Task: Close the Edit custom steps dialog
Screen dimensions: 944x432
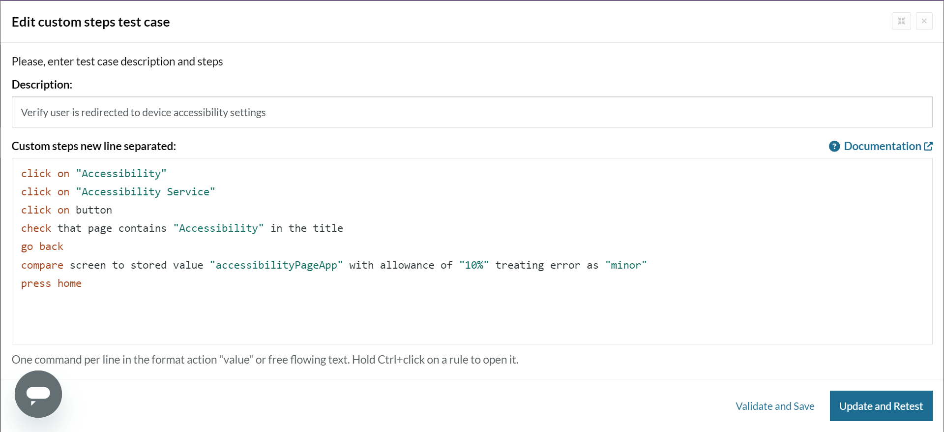Action: click(924, 21)
